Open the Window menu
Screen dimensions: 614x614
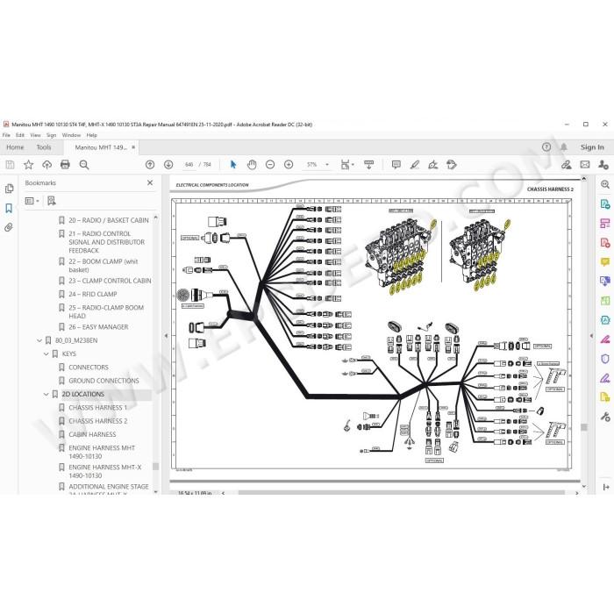tap(71, 135)
